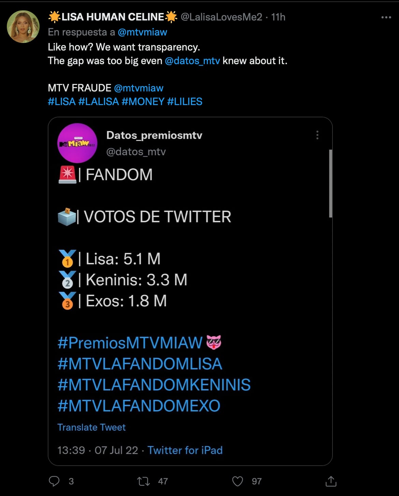Click the #LILIES hashtag
This screenshot has height=496, width=399.
click(x=184, y=102)
